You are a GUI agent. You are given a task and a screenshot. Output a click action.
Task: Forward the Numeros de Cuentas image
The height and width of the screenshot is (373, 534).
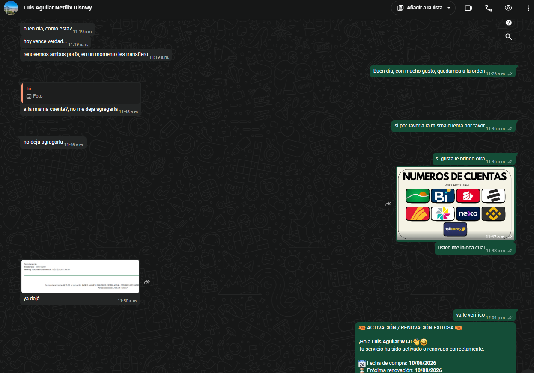388,204
